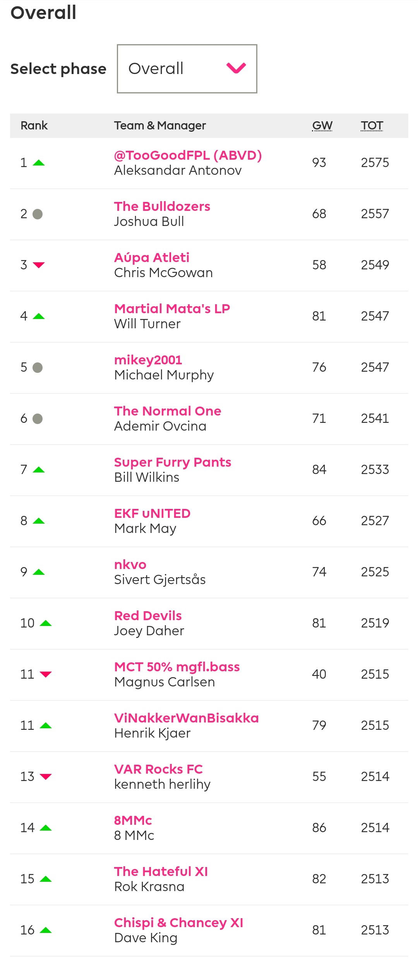Click green up arrow beside rank 1

(x=39, y=163)
